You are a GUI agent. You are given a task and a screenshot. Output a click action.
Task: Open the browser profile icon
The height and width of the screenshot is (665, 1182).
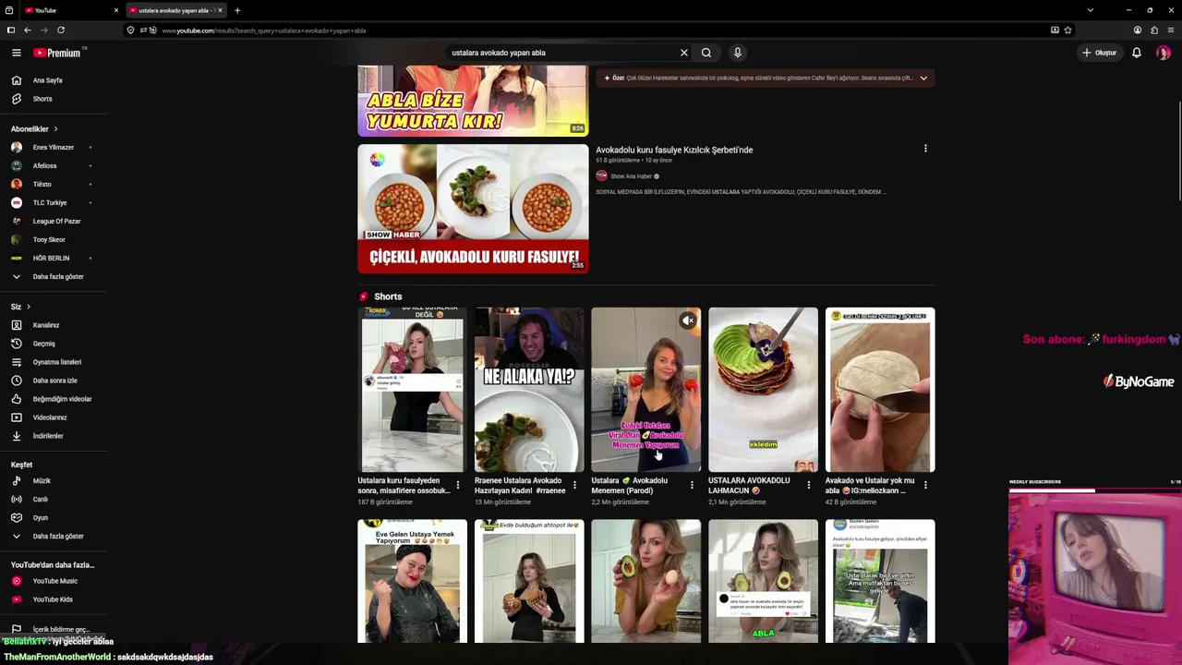1138,30
